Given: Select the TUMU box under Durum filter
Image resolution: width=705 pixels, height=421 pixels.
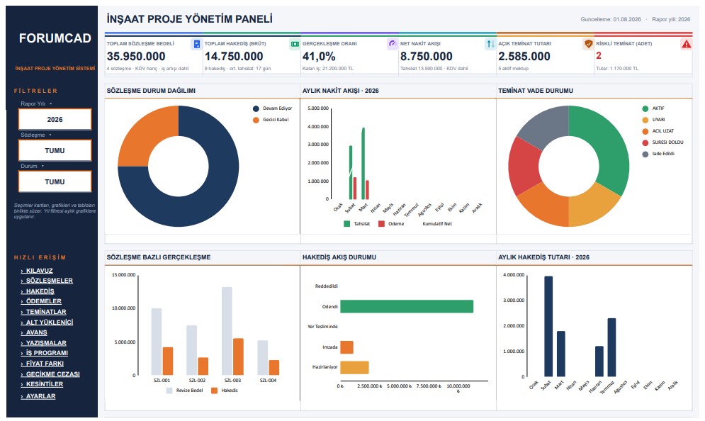Looking at the screenshot, I should [x=55, y=181].
